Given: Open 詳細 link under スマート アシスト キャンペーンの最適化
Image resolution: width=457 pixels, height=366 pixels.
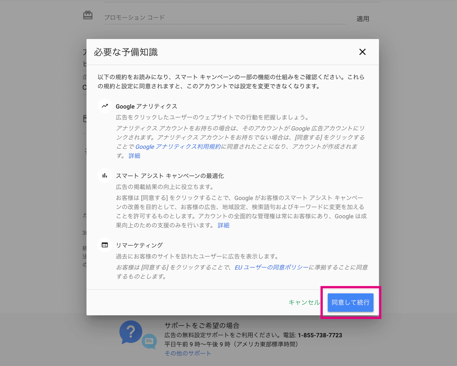Looking at the screenshot, I should 224,225.
